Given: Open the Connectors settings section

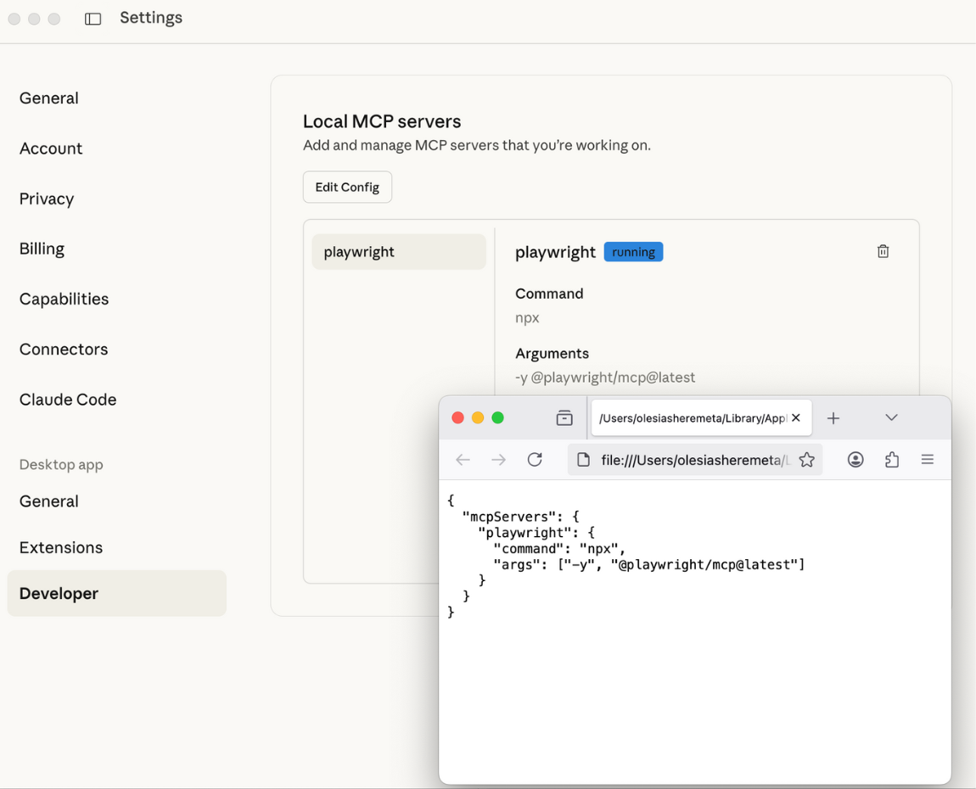Looking at the screenshot, I should tap(64, 350).
